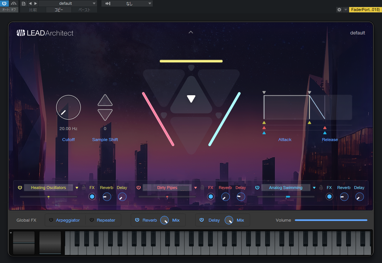Open the Dirty Pipes sound dropdown arrow

pyautogui.click(x=196, y=188)
